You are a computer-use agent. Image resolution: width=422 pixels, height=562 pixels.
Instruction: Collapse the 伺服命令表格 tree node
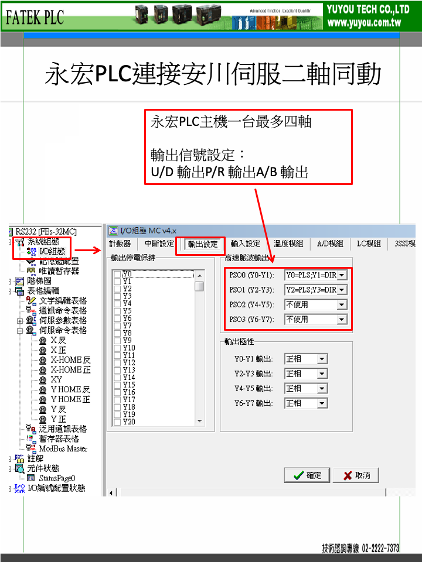click(20, 331)
